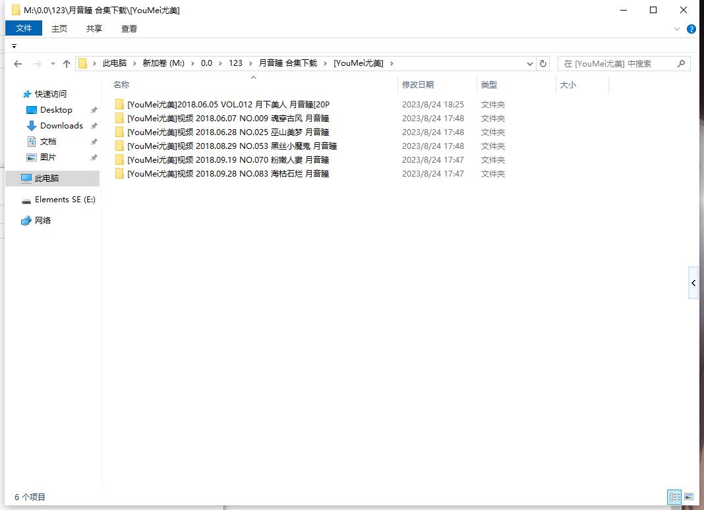704x510 pixels.
Task: Switch to the 共享 ribbon tab
Action: click(94, 29)
